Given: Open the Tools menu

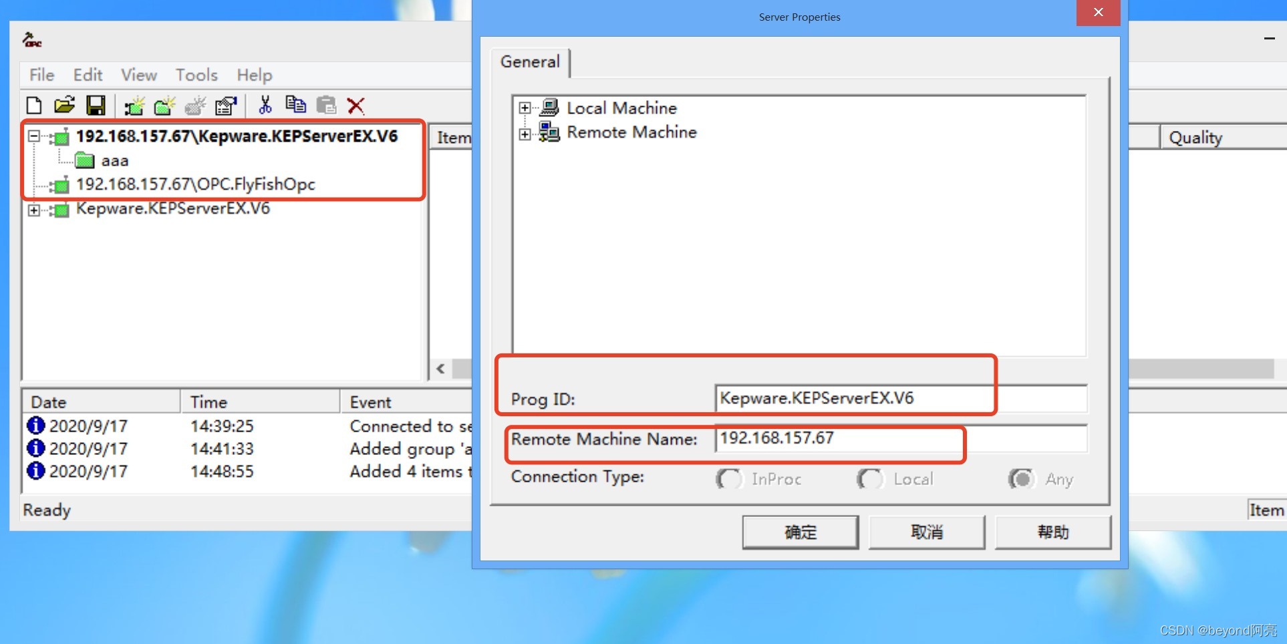Looking at the screenshot, I should tap(196, 75).
